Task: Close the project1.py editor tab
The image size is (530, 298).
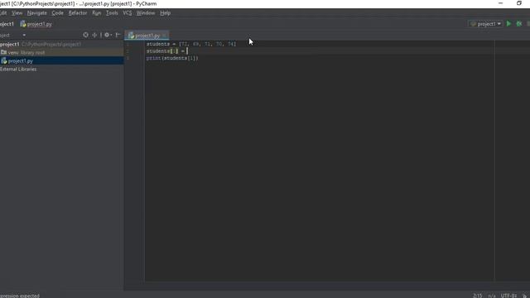Action: 164,36
